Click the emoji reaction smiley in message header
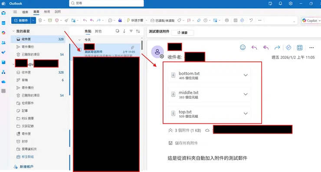The height and width of the screenshot is (172, 321). click(x=242, y=48)
